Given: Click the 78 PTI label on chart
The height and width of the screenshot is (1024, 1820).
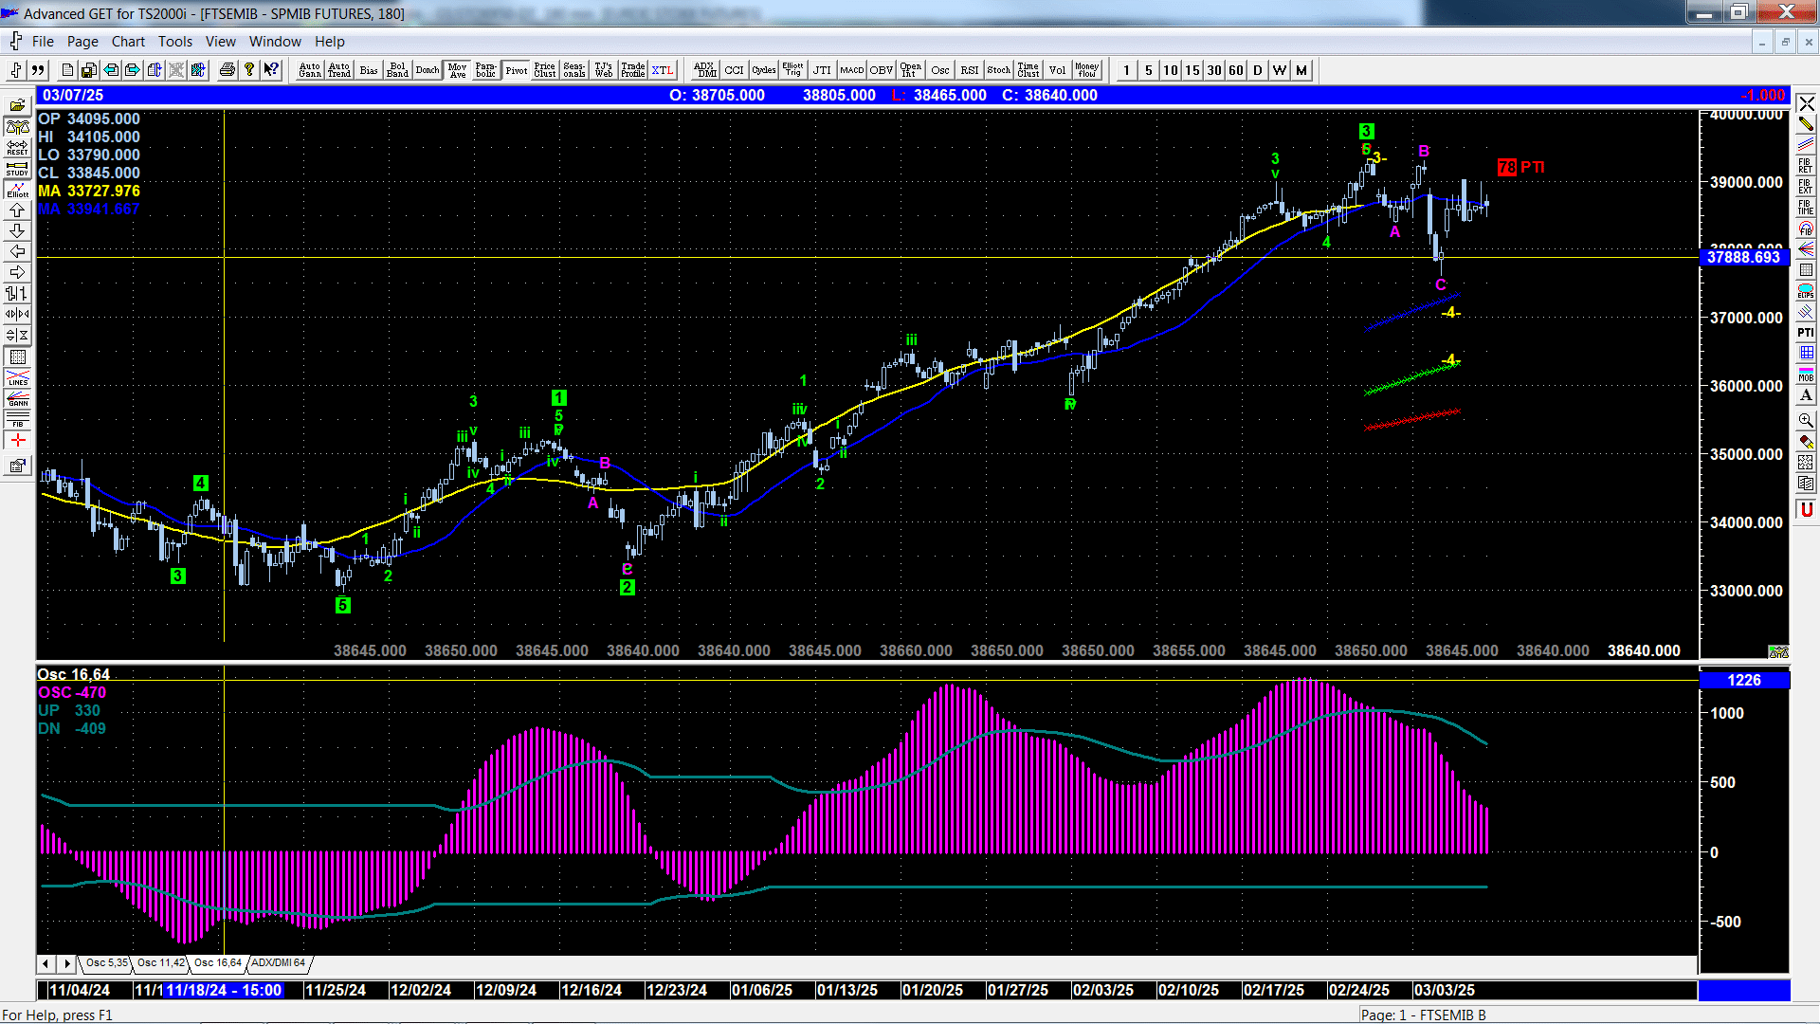Looking at the screenshot, I should (x=1520, y=167).
